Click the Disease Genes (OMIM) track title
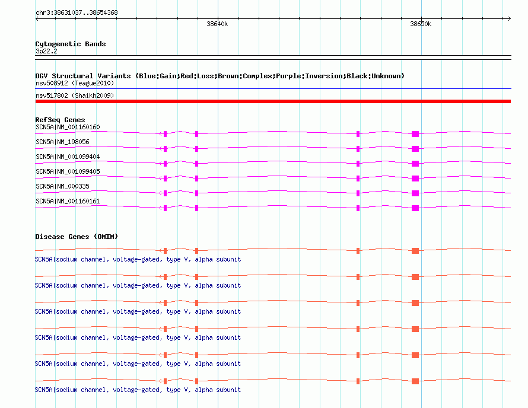Image resolution: width=528 pixels, height=408 pixels. [x=77, y=237]
